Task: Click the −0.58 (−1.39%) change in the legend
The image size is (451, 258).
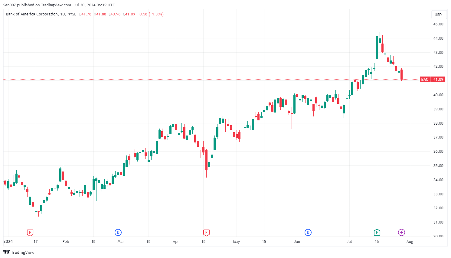Action: pos(150,14)
